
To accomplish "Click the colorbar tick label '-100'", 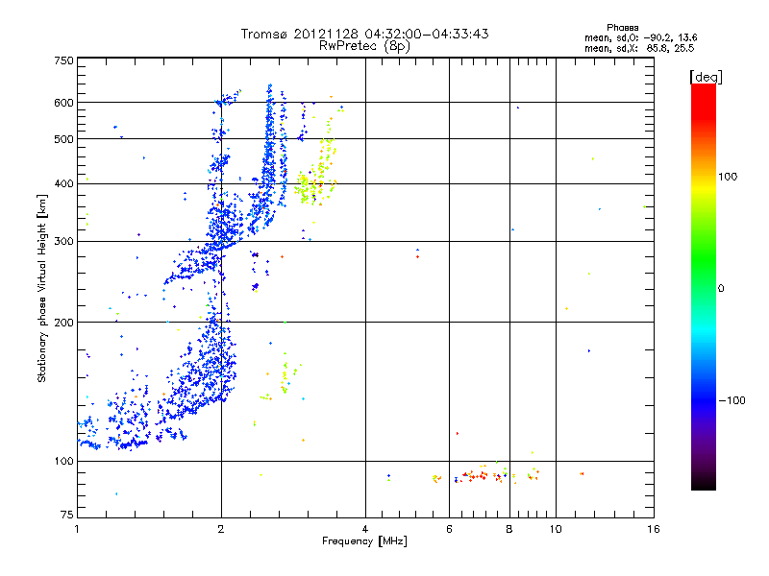I will [732, 400].
